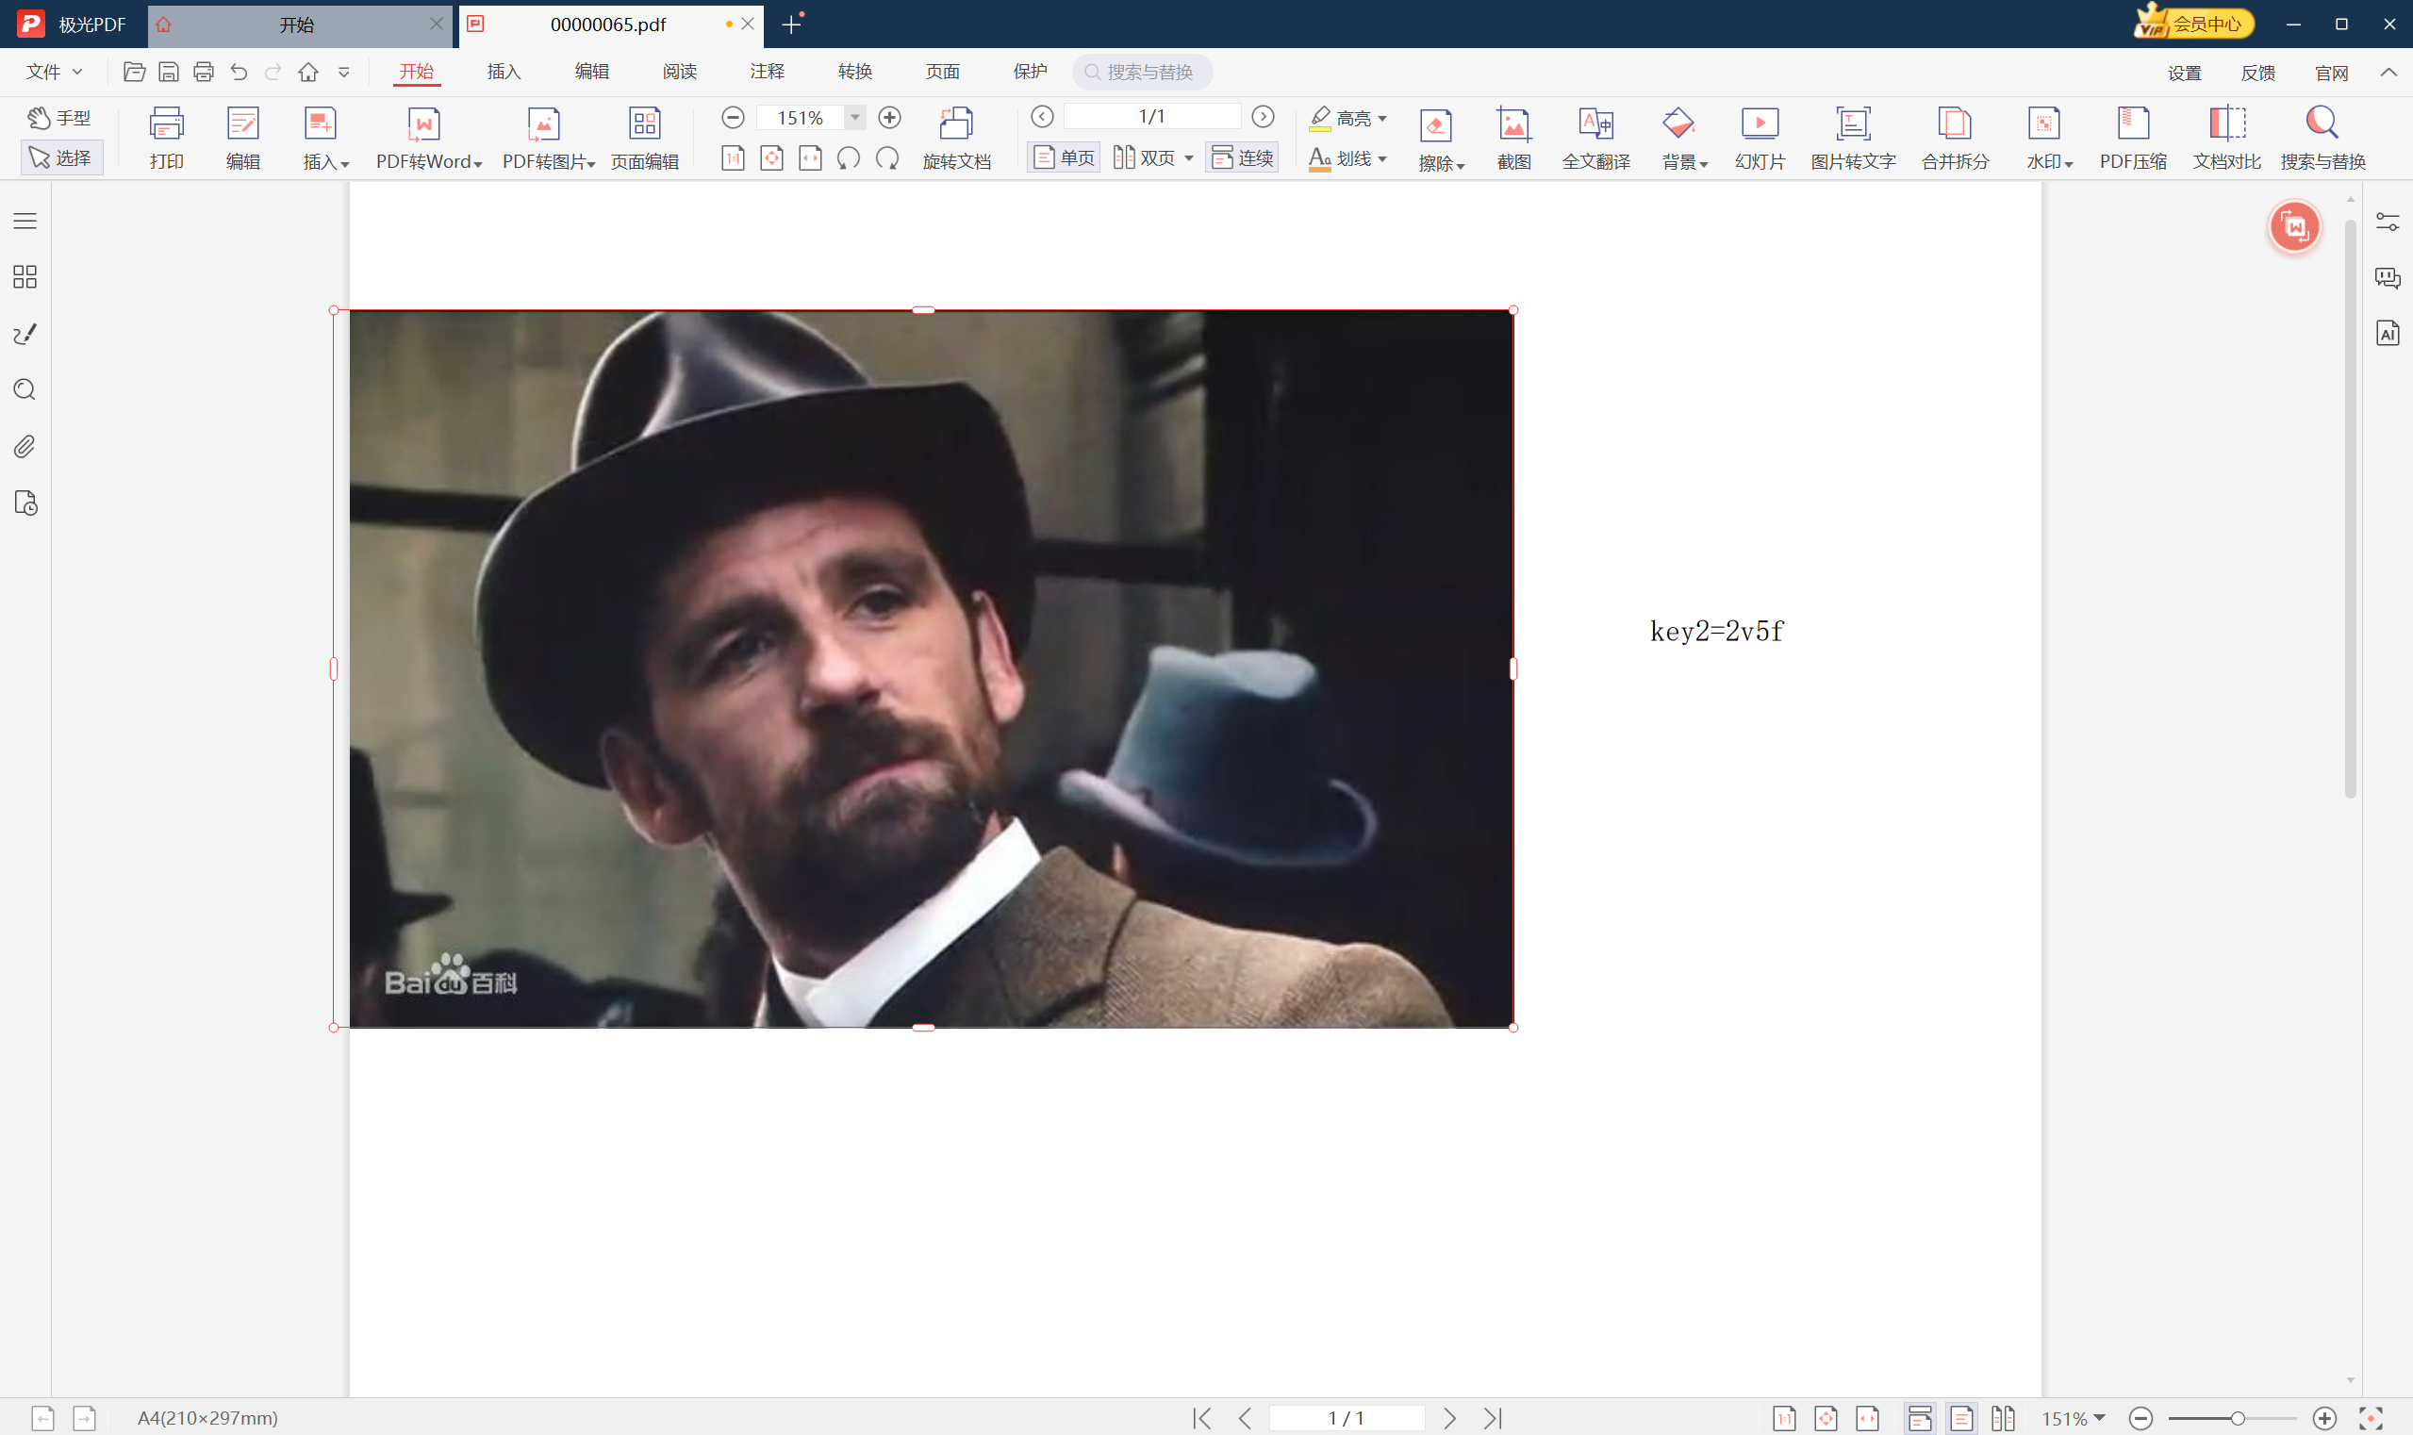Image resolution: width=2413 pixels, height=1435 pixels.
Task: Click the large search and replace (搜索与替换) icon
Action: 2322,139
